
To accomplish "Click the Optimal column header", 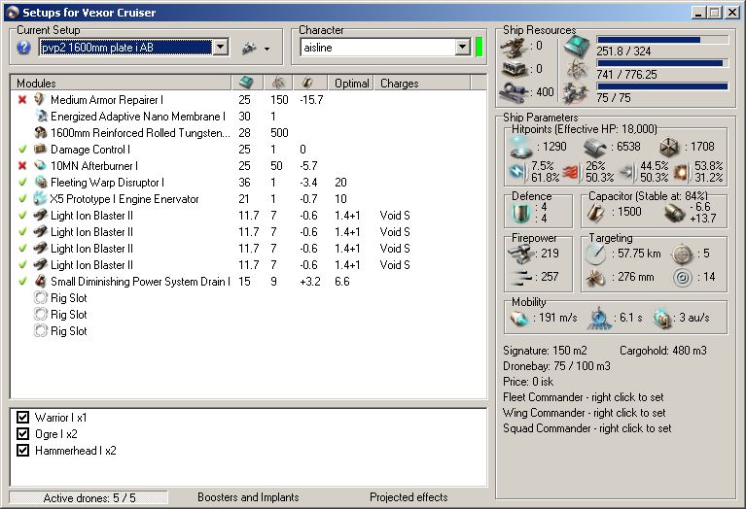I will pyautogui.click(x=351, y=84).
